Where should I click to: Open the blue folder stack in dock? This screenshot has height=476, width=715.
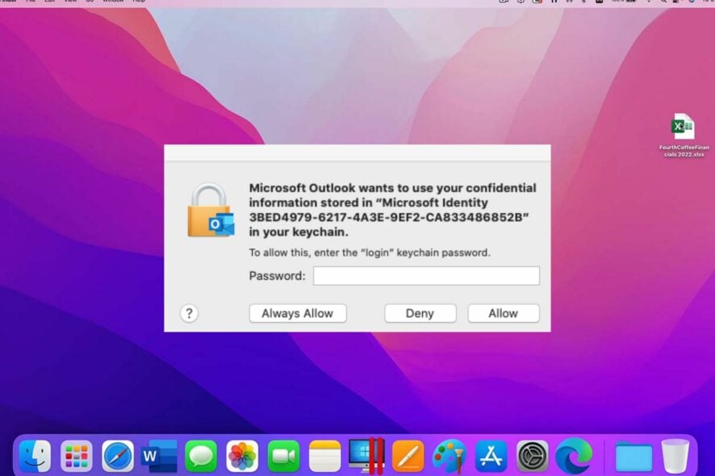[x=633, y=457]
